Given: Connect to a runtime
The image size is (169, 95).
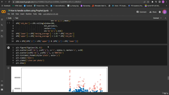Looking at the screenshot, I should click(x=156, y=18).
